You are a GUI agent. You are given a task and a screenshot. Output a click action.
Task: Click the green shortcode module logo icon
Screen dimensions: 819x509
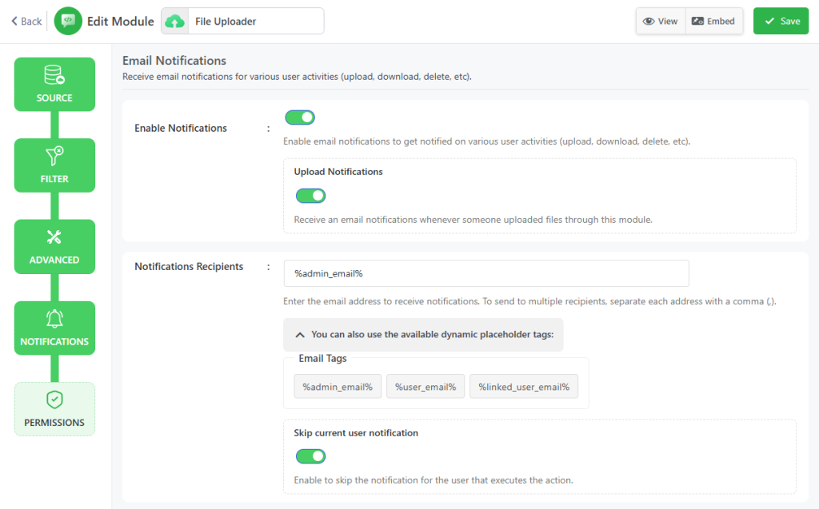68,22
